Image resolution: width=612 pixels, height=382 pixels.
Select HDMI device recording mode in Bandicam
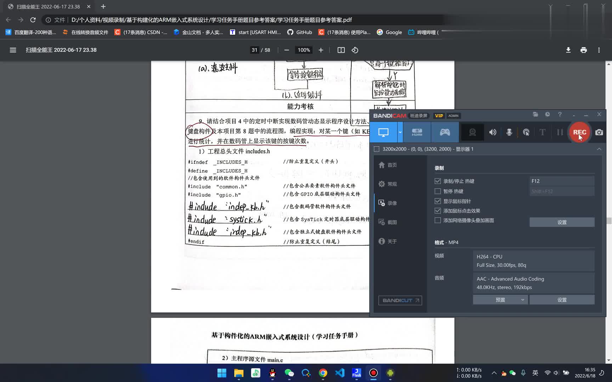(417, 132)
